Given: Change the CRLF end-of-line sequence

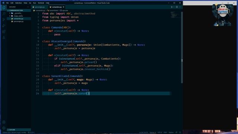Looking at the screenshot, I should [165, 133].
